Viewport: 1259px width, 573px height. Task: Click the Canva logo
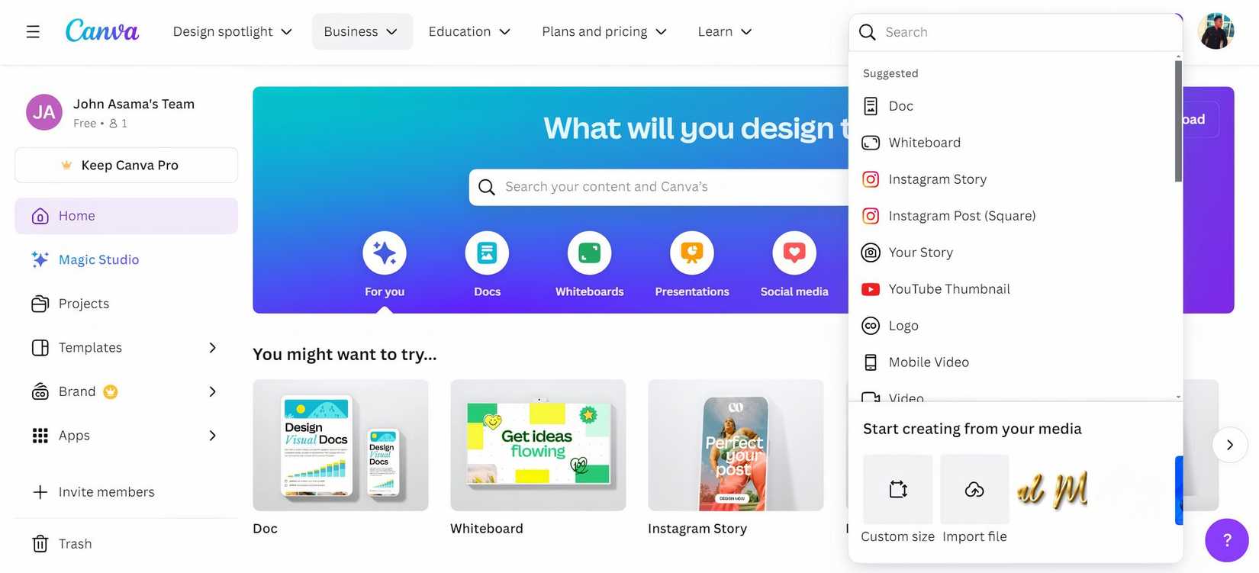coord(102,31)
